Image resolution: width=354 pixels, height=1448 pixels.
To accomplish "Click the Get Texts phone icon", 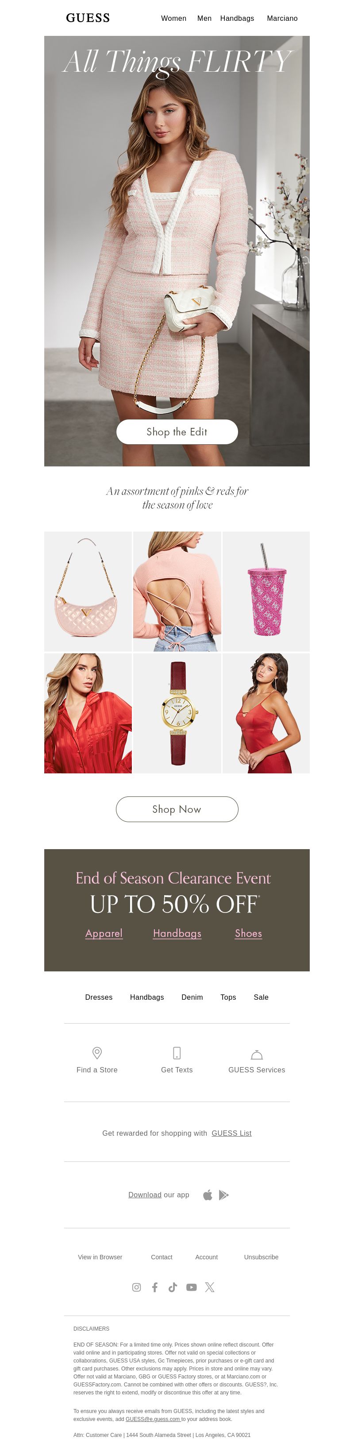I will (177, 1053).
